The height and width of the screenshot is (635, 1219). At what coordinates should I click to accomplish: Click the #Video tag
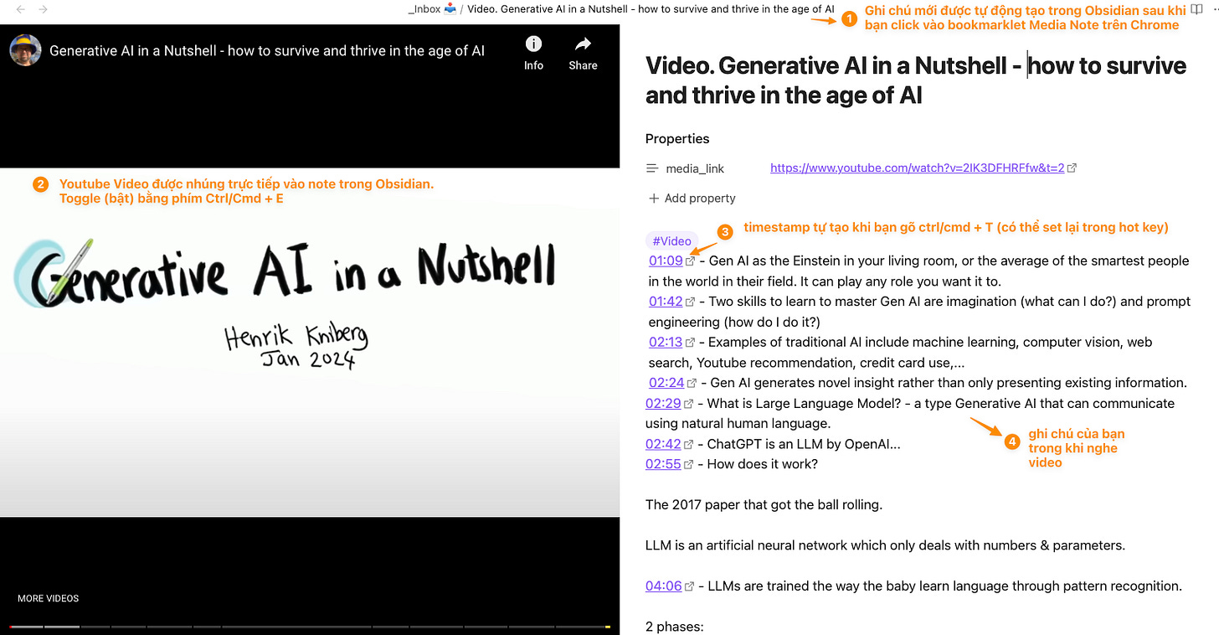[x=671, y=241]
